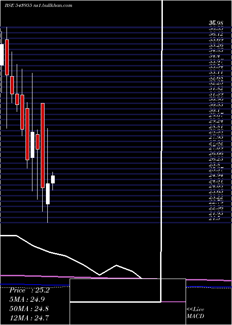Click the 24.94 price axis label
This screenshot has height=325, width=232.
[216, 176]
